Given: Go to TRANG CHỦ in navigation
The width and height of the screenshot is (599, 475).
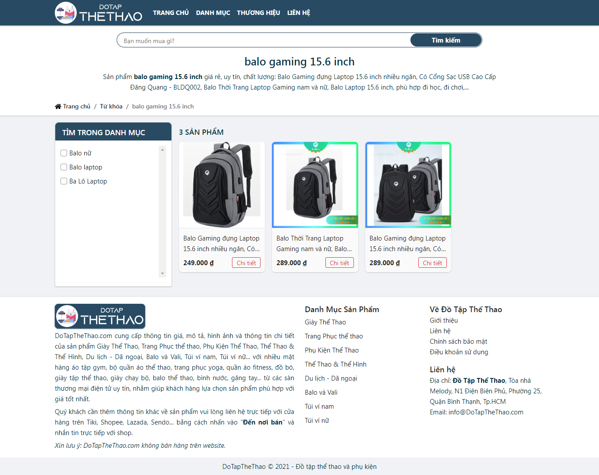Looking at the screenshot, I should (171, 13).
